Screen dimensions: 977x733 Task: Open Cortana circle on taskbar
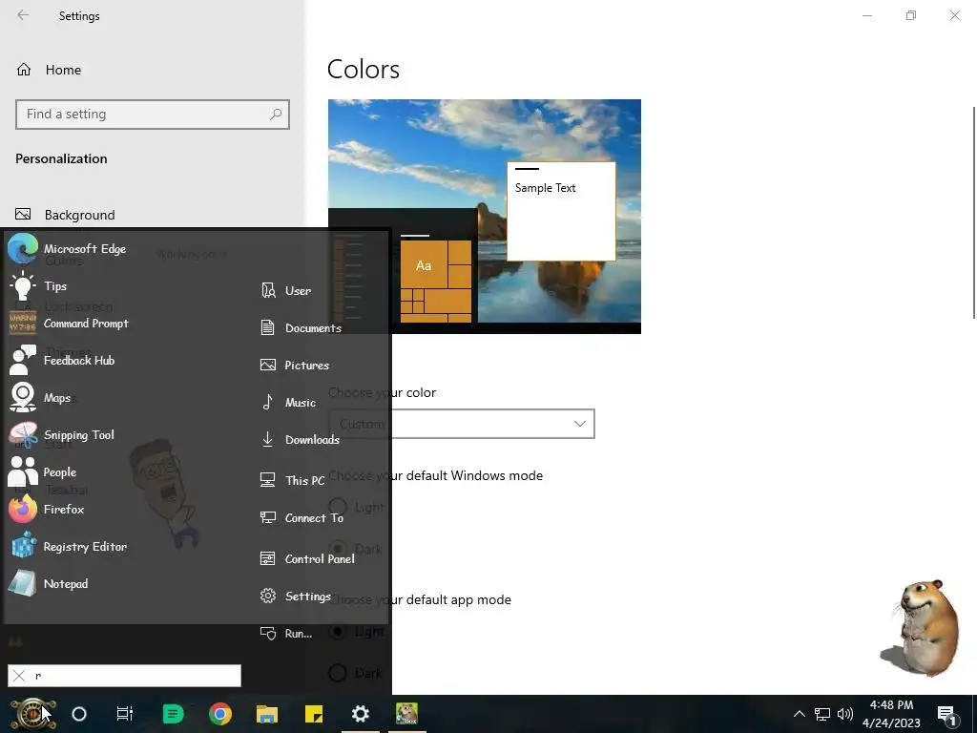[79, 714]
